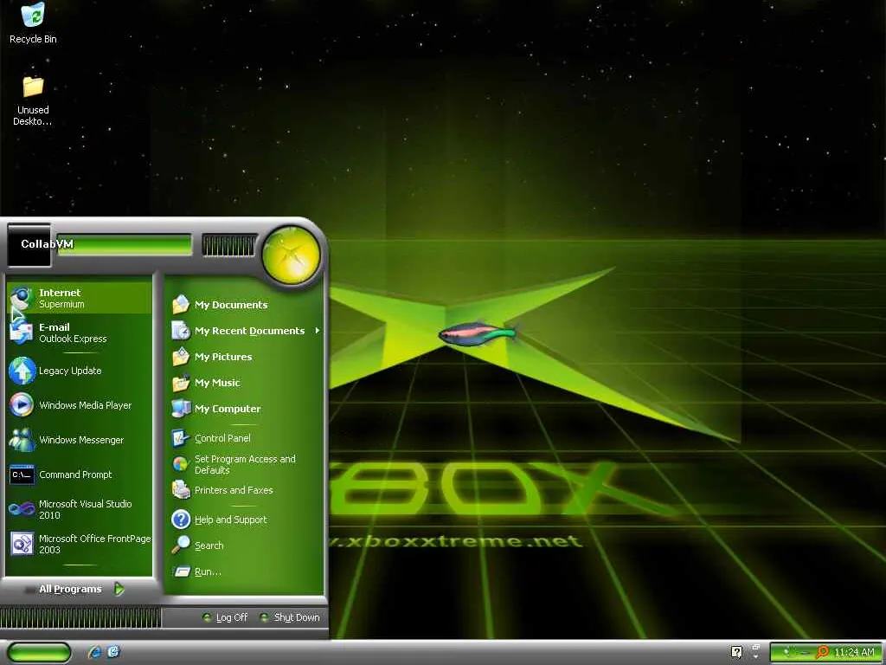The width and height of the screenshot is (886, 665).
Task: Click the green Start button
Action: [39, 653]
